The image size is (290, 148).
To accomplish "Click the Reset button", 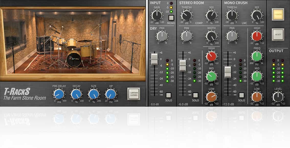I will [x=278, y=34].
